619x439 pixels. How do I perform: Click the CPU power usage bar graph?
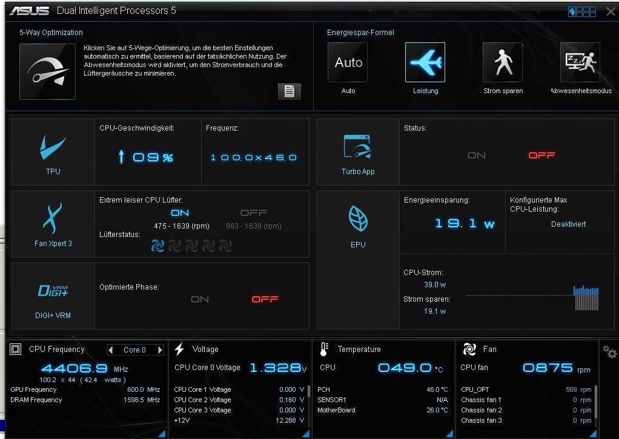click(x=586, y=298)
